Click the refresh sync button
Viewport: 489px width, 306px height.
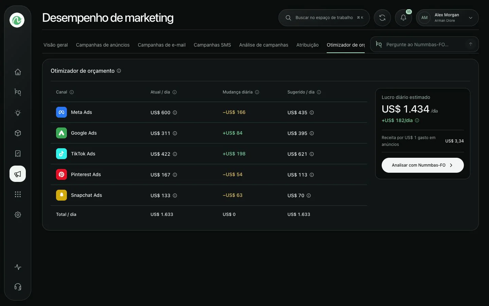click(382, 18)
